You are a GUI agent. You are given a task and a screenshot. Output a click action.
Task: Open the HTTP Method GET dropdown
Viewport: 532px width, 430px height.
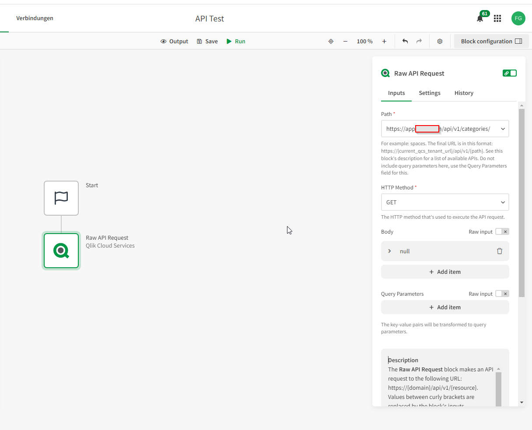point(445,202)
